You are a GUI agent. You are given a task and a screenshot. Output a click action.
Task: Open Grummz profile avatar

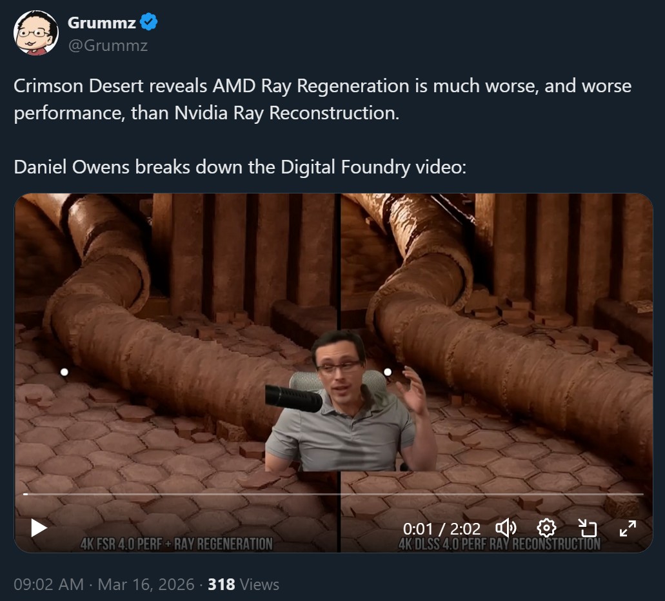pyautogui.click(x=36, y=33)
